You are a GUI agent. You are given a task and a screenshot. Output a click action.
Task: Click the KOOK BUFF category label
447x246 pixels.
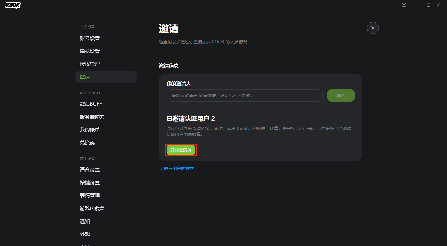[90, 93]
